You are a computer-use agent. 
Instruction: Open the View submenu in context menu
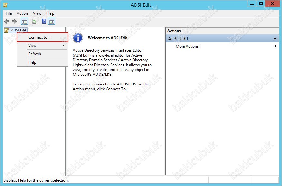pyautogui.click(x=42, y=46)
